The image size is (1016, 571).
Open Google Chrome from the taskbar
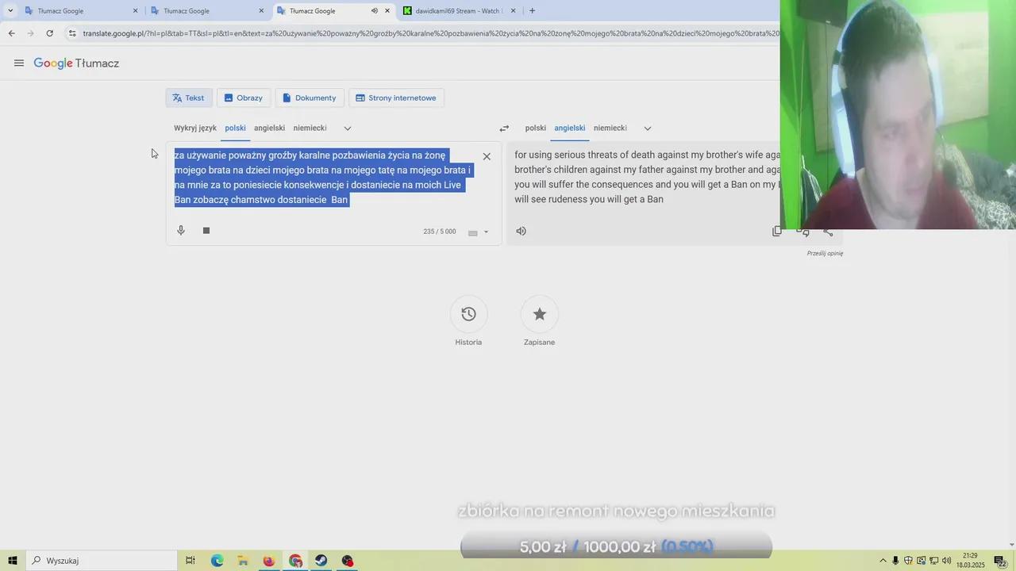click(x=295, y=561)
